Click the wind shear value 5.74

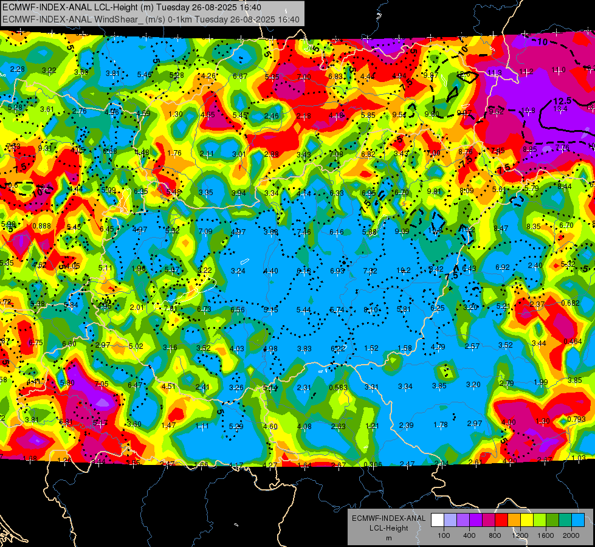click(337, 310)
